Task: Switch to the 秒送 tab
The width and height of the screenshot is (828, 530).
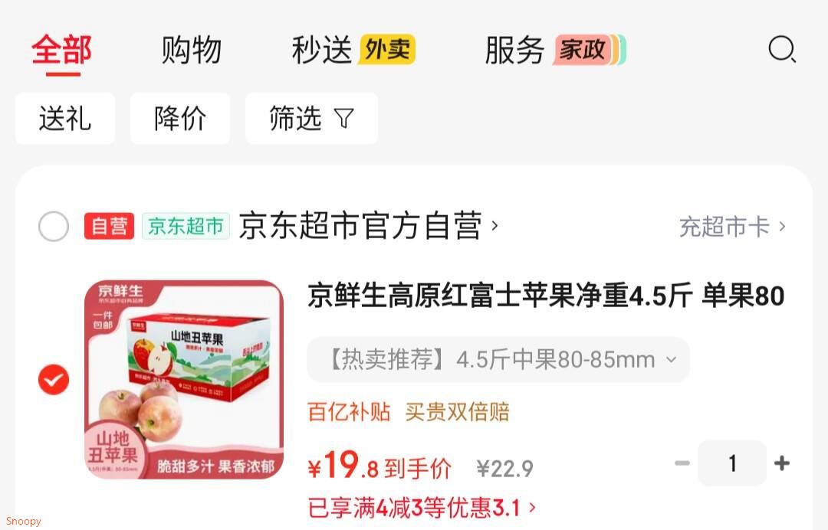Action: [321, 50]
